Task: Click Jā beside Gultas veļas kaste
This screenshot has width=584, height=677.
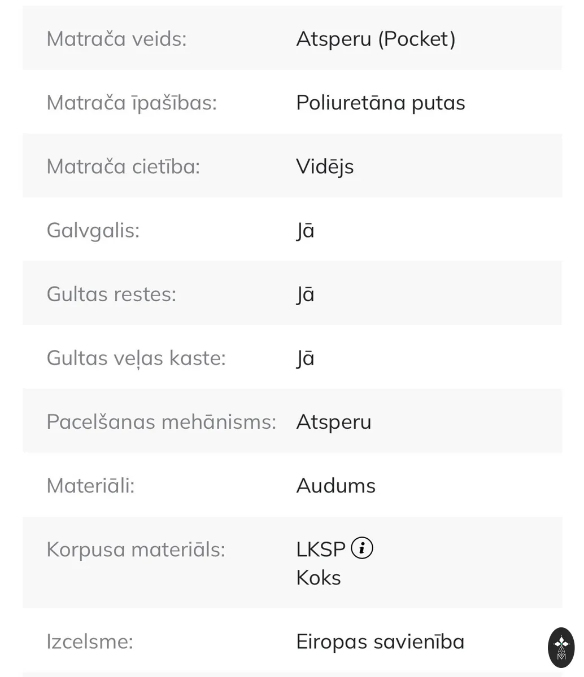Action: tap(305, 358)
